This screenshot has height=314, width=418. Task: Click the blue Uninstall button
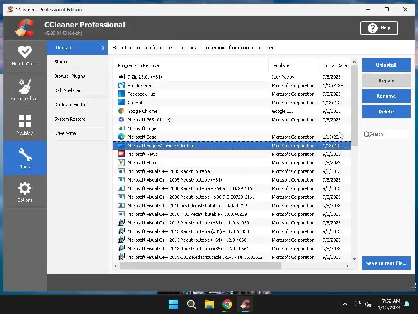(x=386, y=65)
